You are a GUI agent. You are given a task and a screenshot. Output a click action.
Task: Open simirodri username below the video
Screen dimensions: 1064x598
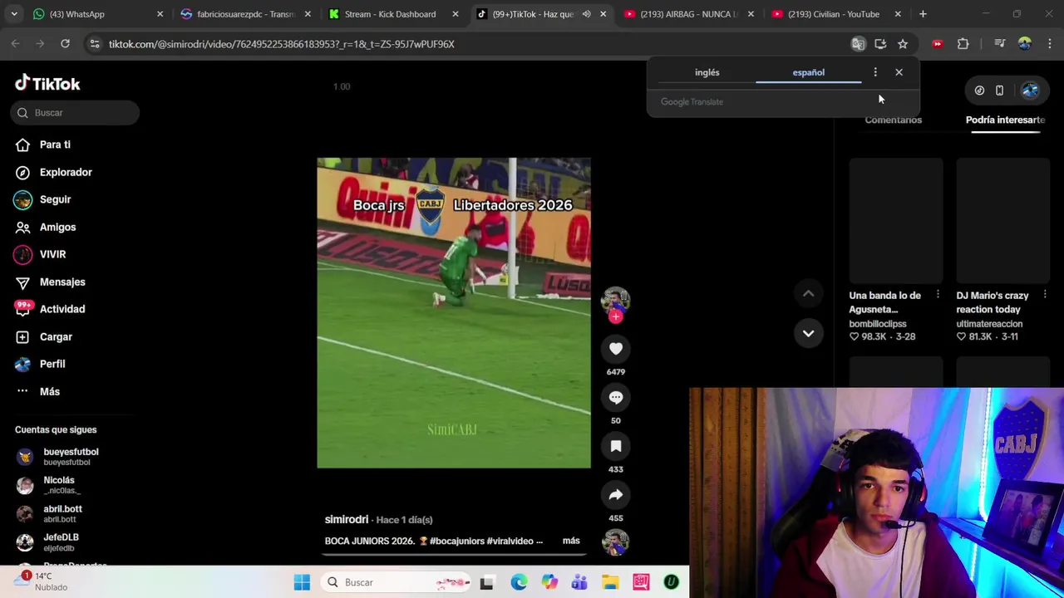(x=347, y=519)
